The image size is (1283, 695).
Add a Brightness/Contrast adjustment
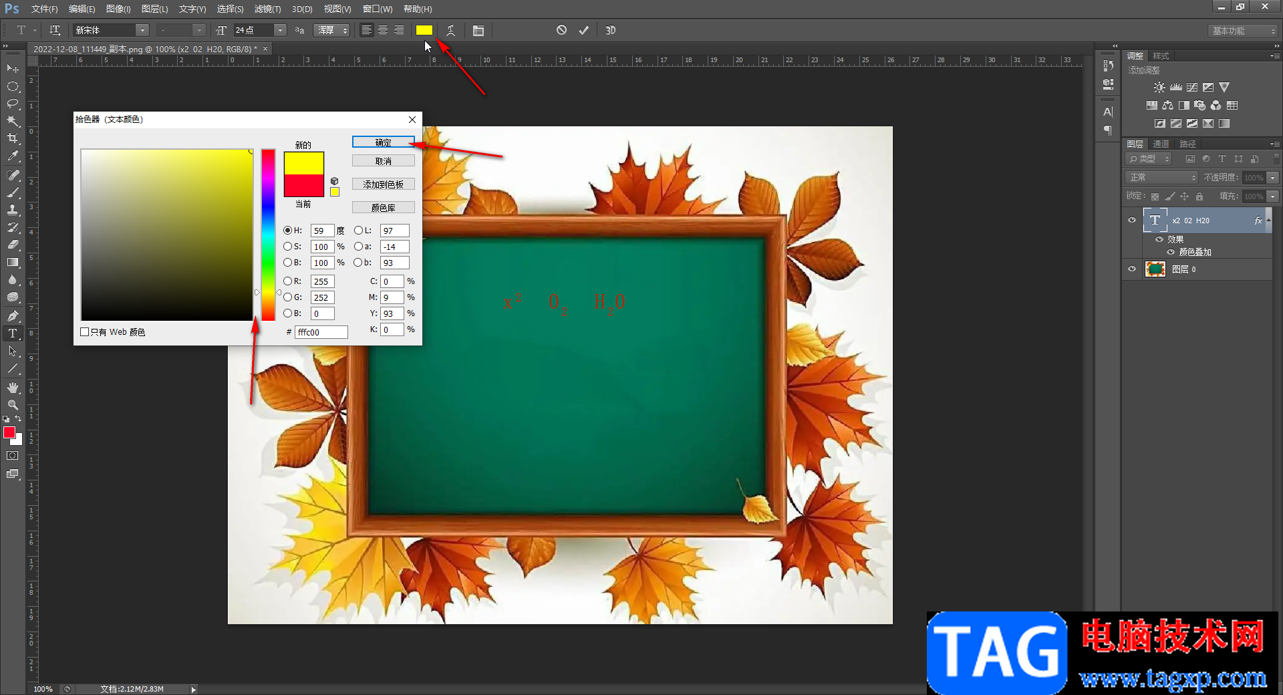pos(1159,88)
